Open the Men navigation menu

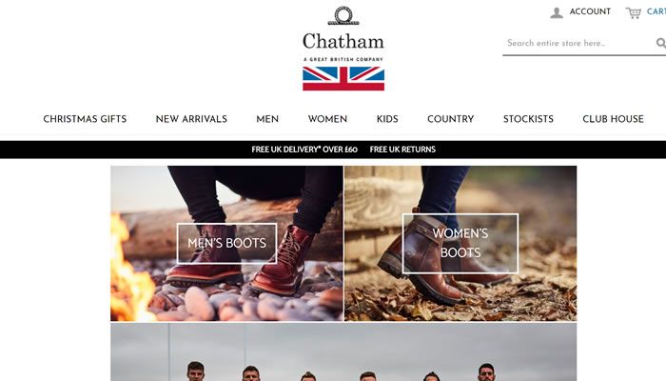(267, 119)
